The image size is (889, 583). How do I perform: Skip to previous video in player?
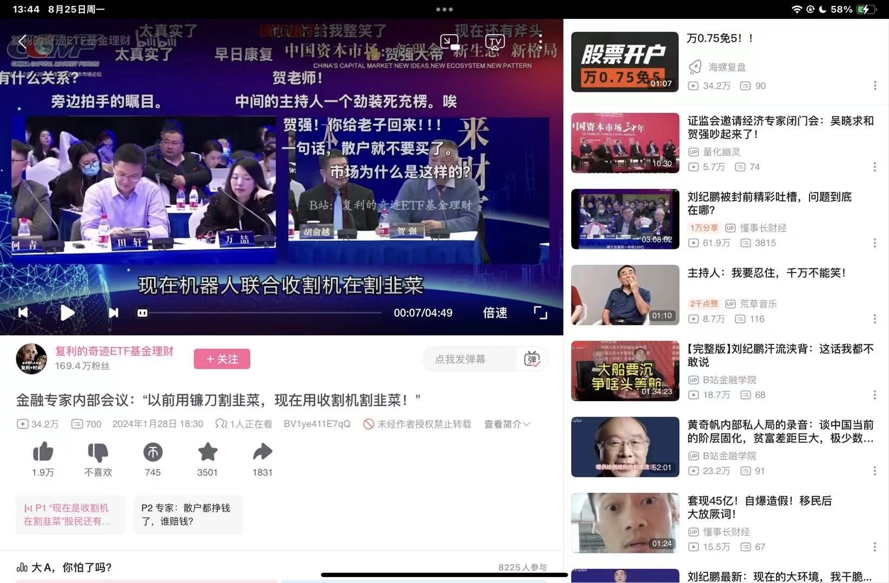point(23,313)
